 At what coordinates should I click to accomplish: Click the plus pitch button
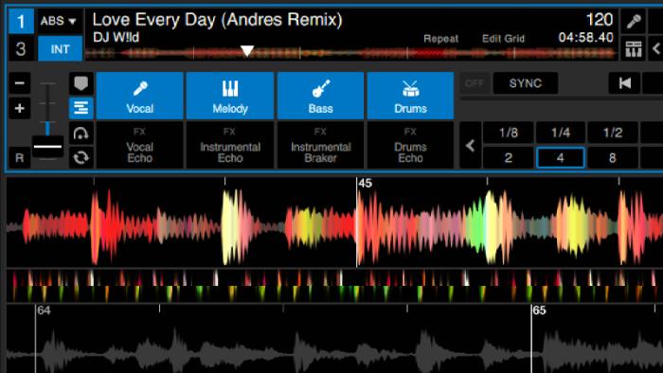click(20, 109)
